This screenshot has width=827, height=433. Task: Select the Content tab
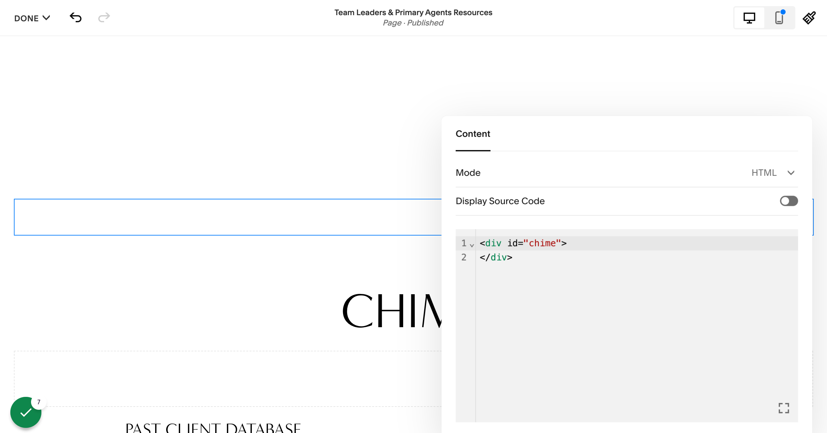pyautogui.click(x=473, y=134)
